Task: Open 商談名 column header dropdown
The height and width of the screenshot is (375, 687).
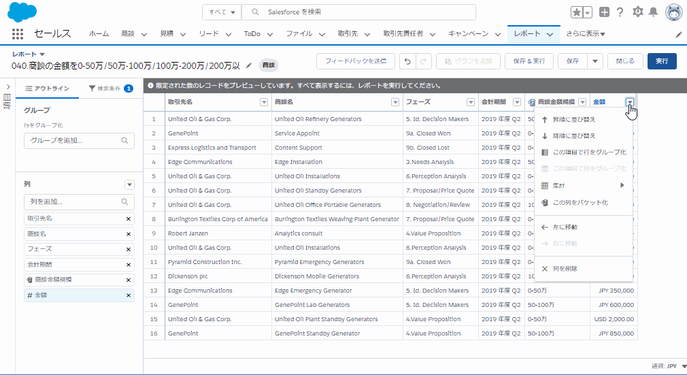Action: point(395,102)
